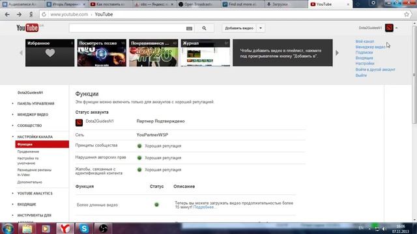The width and height of the screenshot is (417, 234).
Task: Click the green status dot for Более длинные видео
Action: pyautogui.click(x=156, y=205)
